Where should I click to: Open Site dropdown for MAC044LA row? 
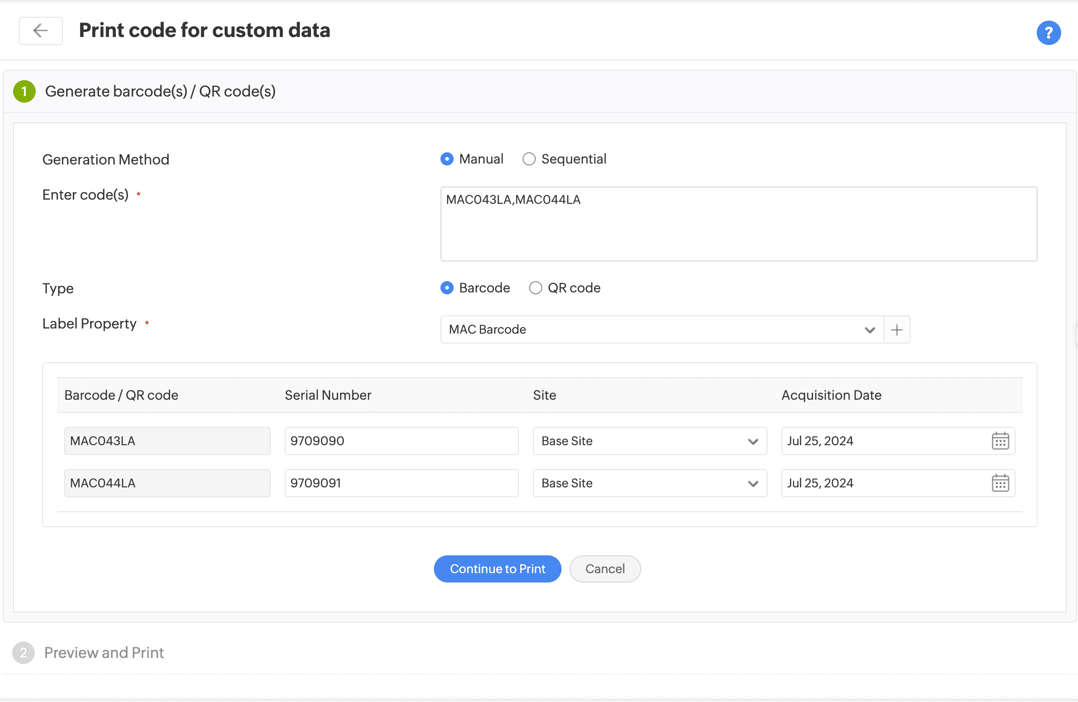[x=649, y=483]
